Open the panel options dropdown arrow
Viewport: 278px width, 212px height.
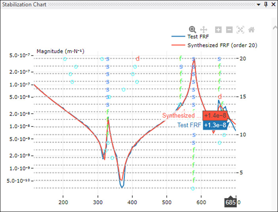tap(259, 5)
